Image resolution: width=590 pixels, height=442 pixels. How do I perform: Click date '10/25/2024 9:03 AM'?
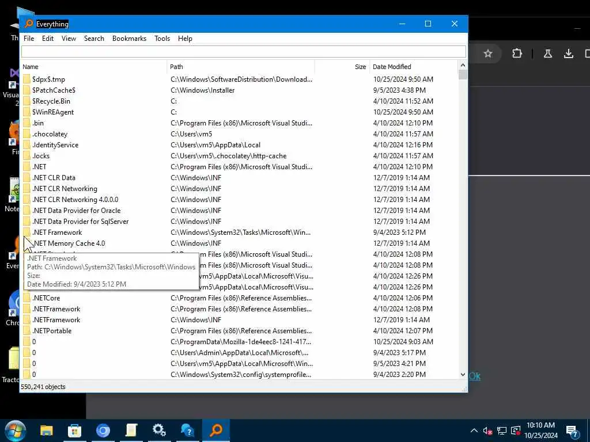click(403, 342)
